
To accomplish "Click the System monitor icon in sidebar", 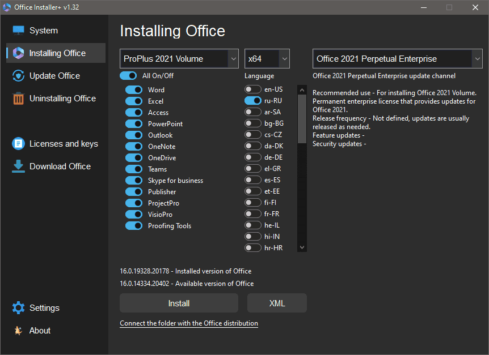I will point(19,31).
